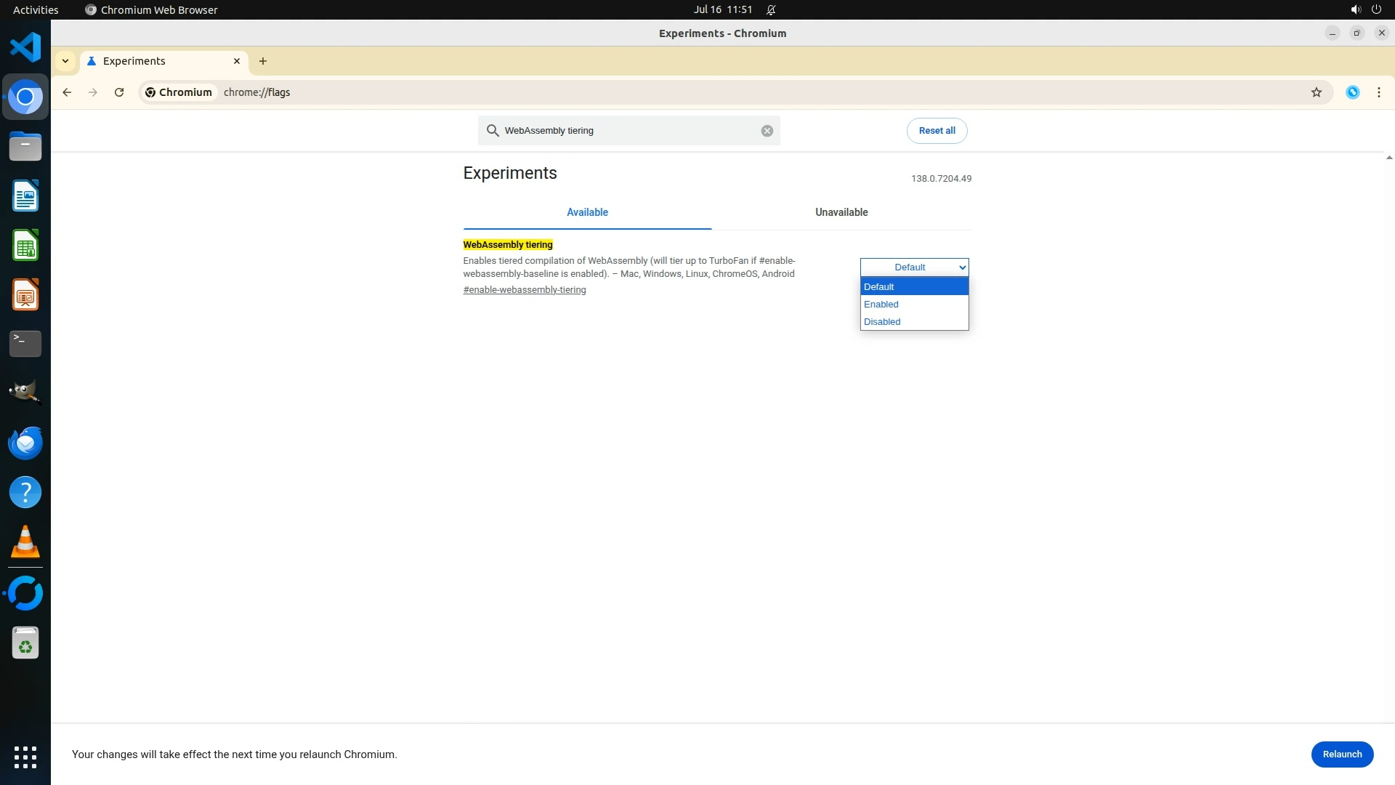This screenshot has width=1395, height=785.
Task: Expand the tab search chevron
Action: pos(65,61)
